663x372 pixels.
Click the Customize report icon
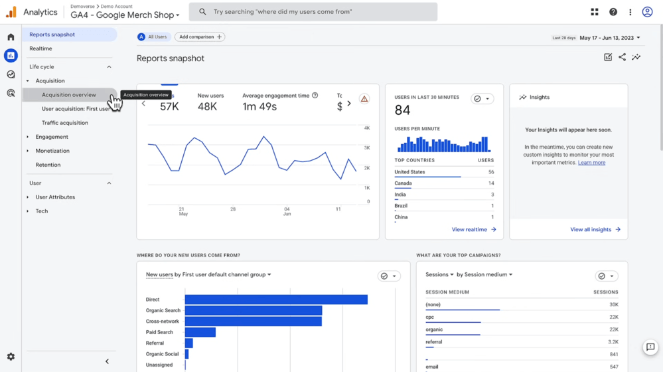pos(608,57)
